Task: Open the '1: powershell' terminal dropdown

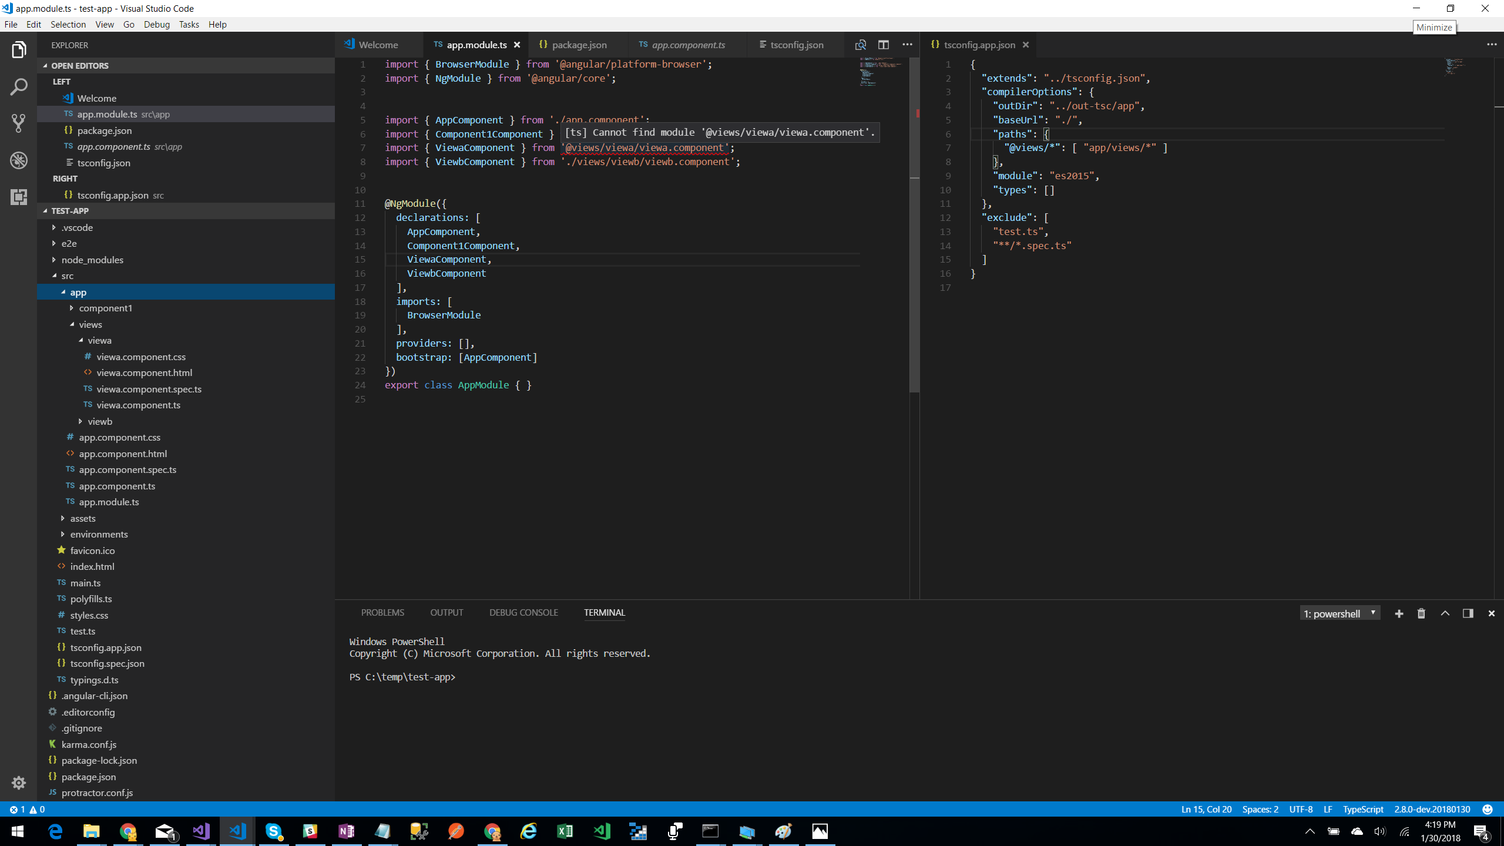Action: (1340, 613)
